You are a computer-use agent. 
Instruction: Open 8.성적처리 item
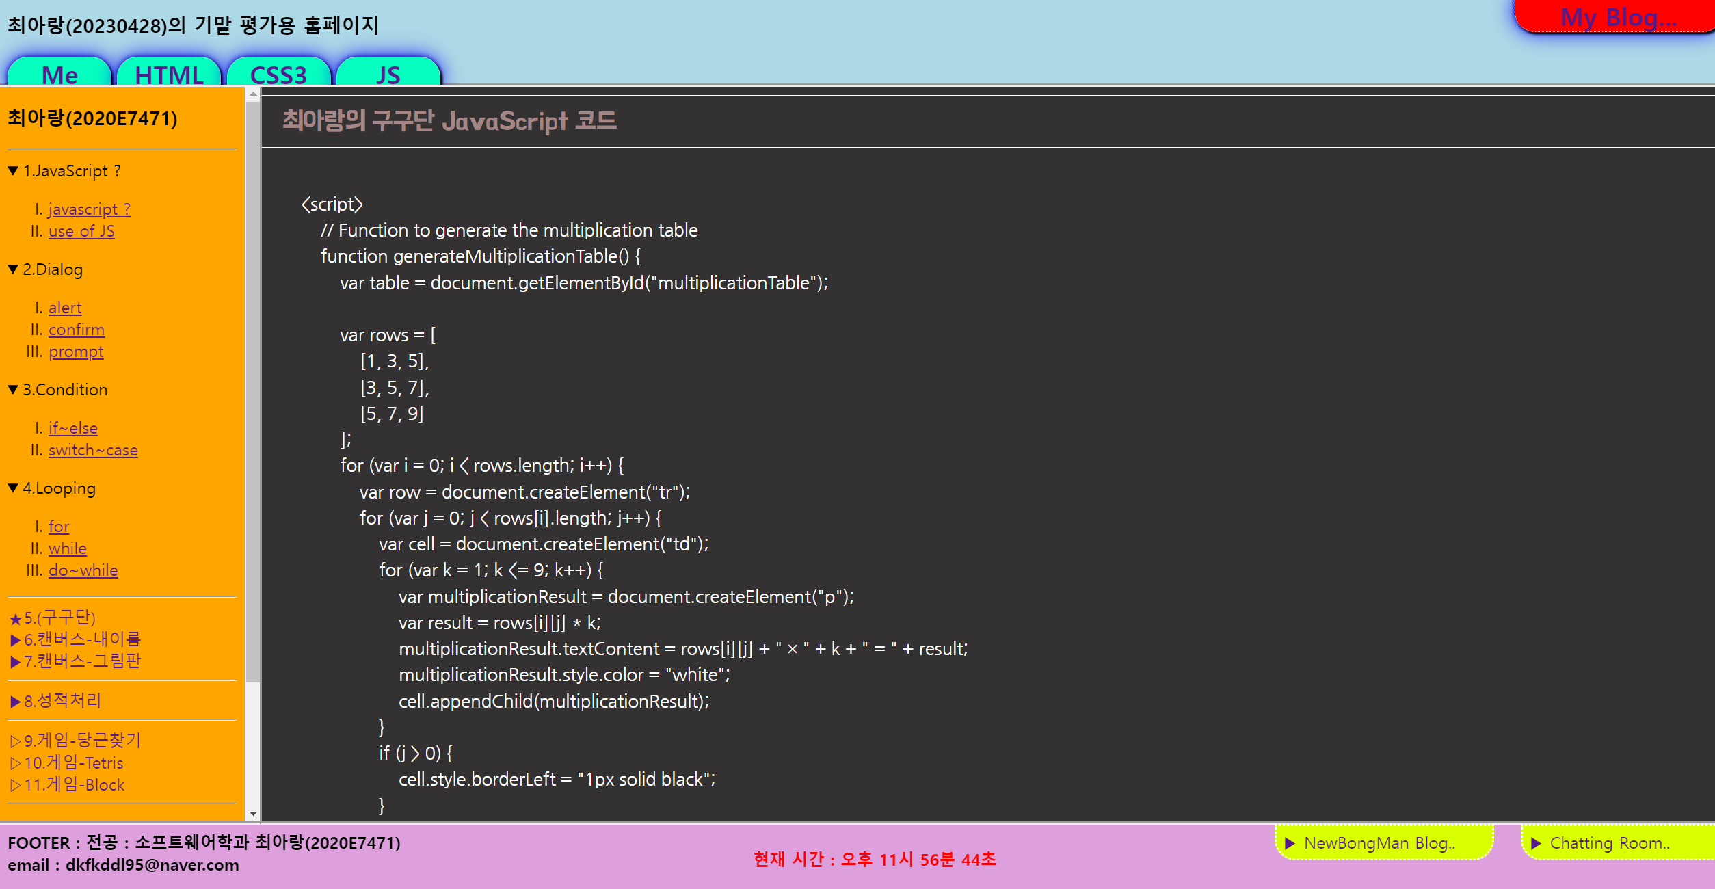point(57,701)
